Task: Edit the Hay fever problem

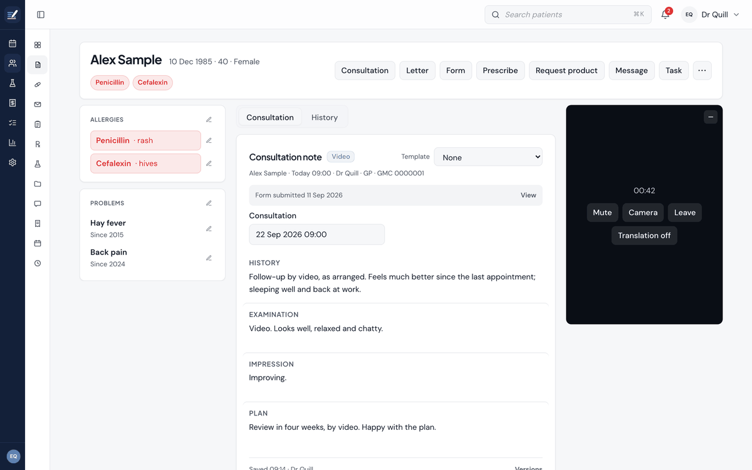Action: point(209,229)
